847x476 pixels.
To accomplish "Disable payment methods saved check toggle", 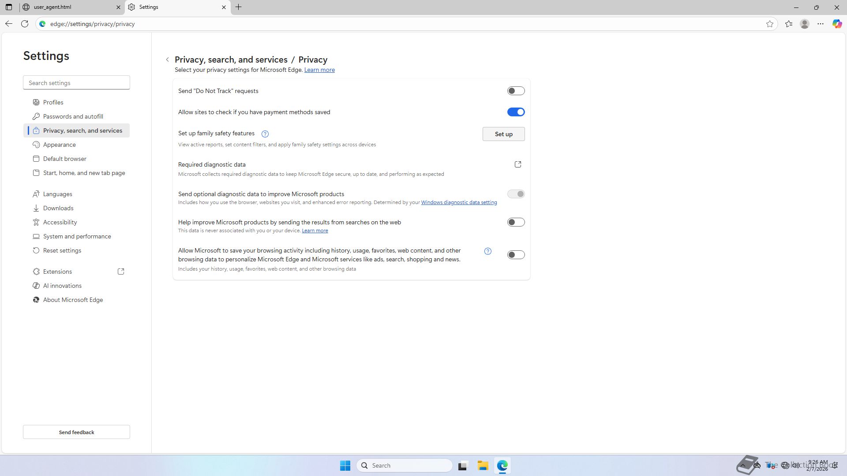I will (516, 112).
